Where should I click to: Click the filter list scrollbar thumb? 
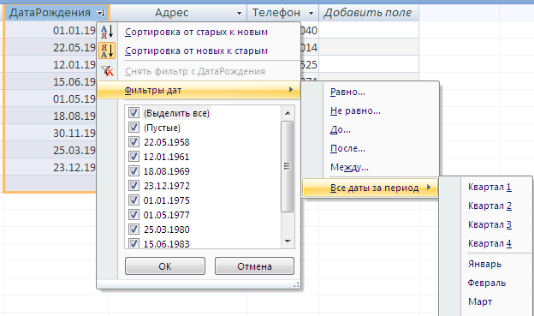[x=288, y=166]
